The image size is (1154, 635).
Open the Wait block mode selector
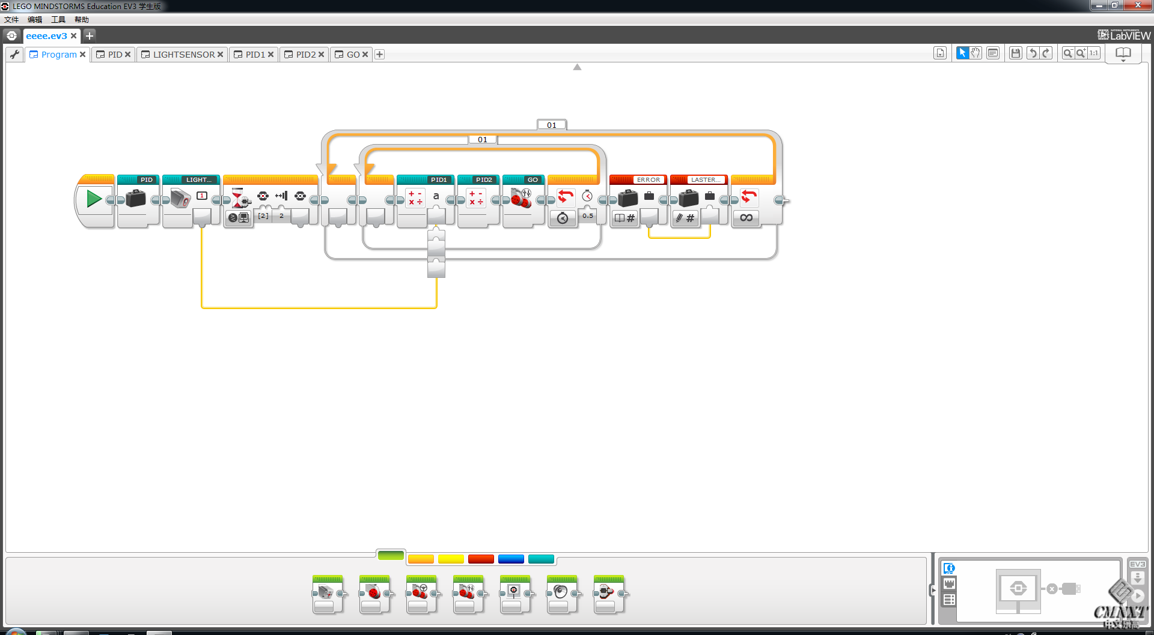239,217
